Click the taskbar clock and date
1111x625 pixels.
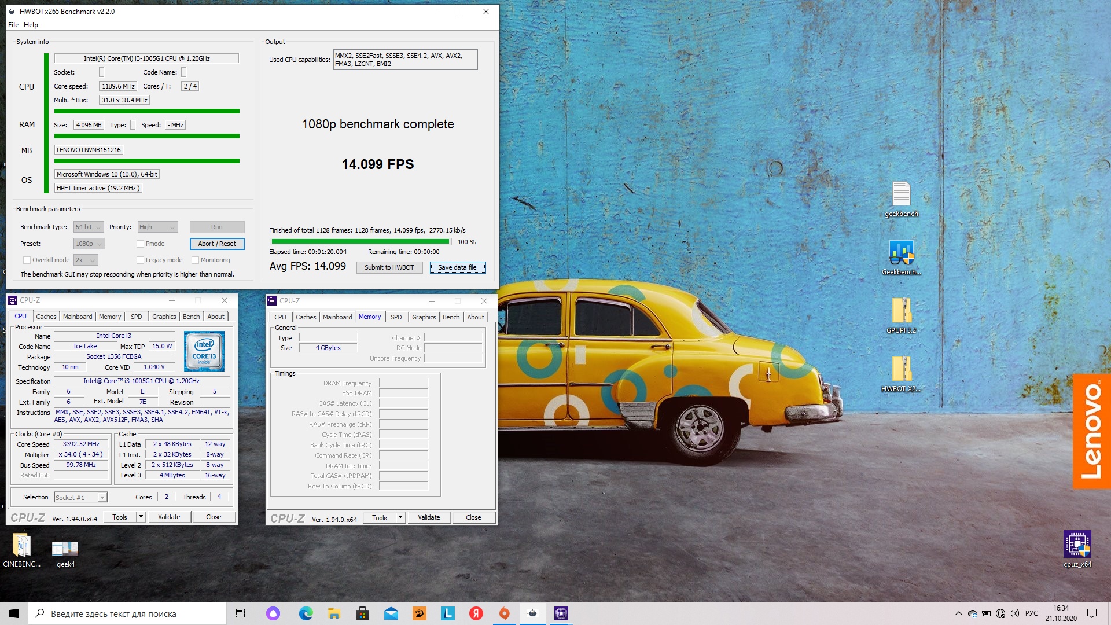1061,613
